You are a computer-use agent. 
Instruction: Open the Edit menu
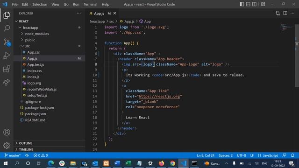[25, 4]
